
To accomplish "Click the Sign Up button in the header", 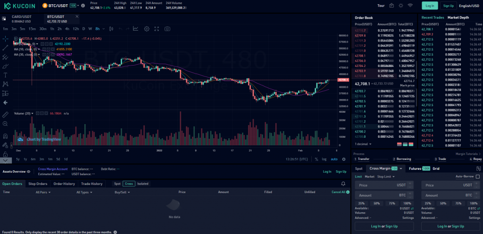I will [x=448, y=6].
